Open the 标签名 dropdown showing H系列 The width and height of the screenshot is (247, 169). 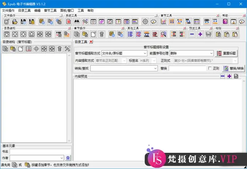tap(148, 61)
